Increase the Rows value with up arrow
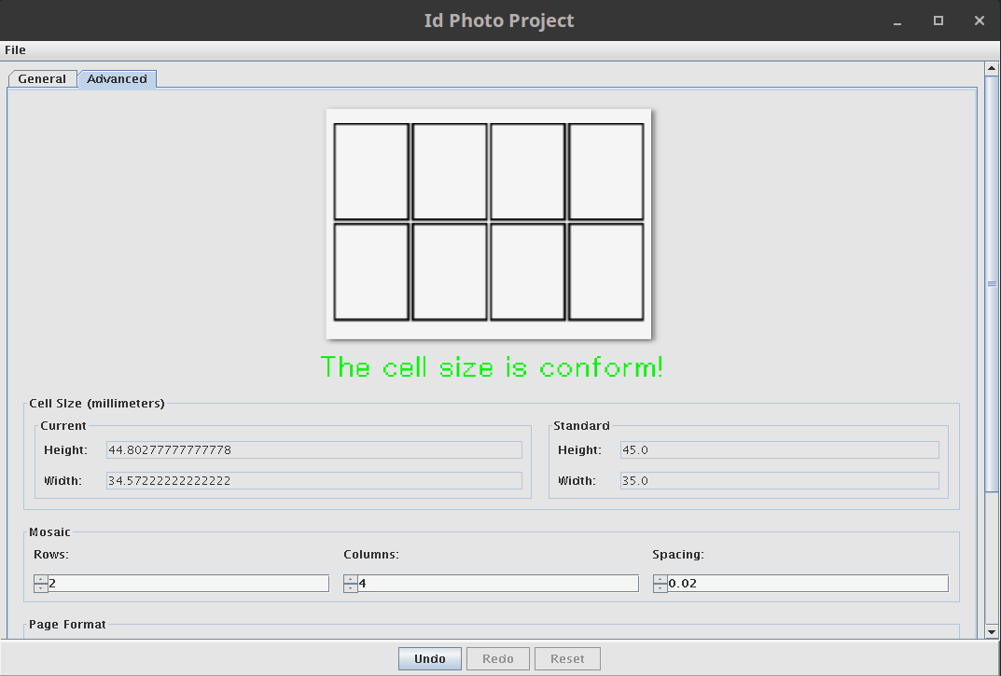 tap(40, 579)
